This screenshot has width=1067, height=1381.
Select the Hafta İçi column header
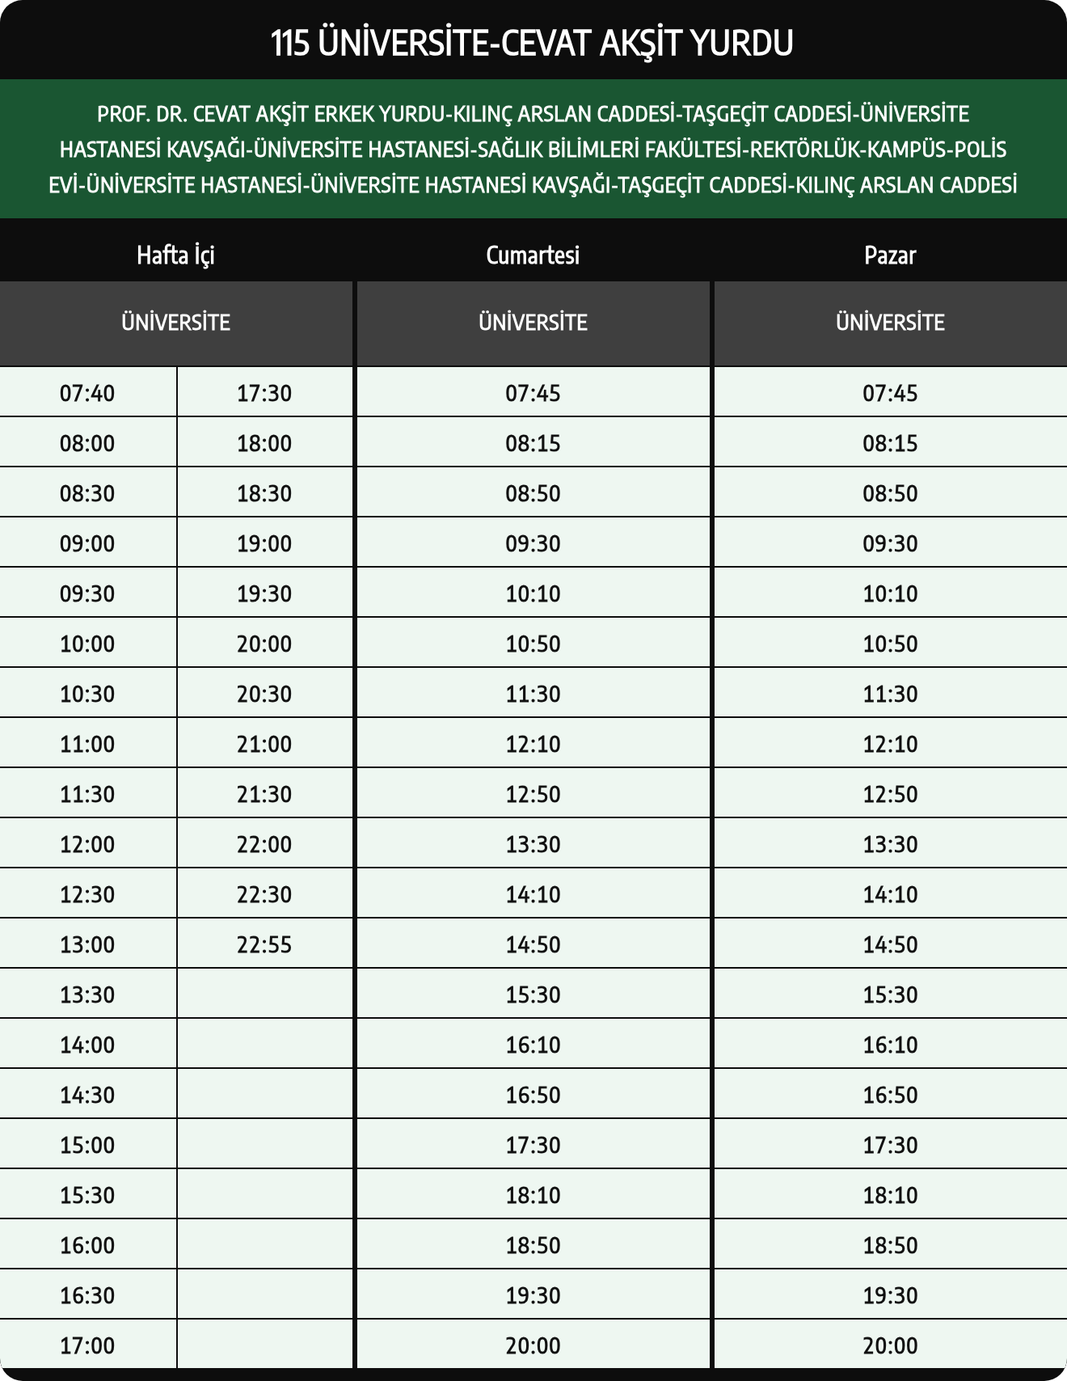(x=175, y=256)
